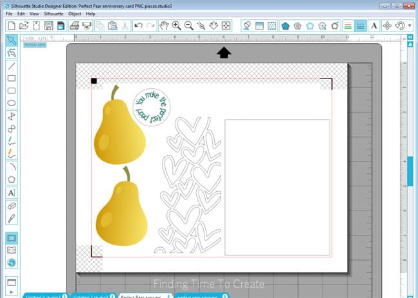The image size is (418, 298).
Task: Toggle the Design View label
Action: coord(34,44)
